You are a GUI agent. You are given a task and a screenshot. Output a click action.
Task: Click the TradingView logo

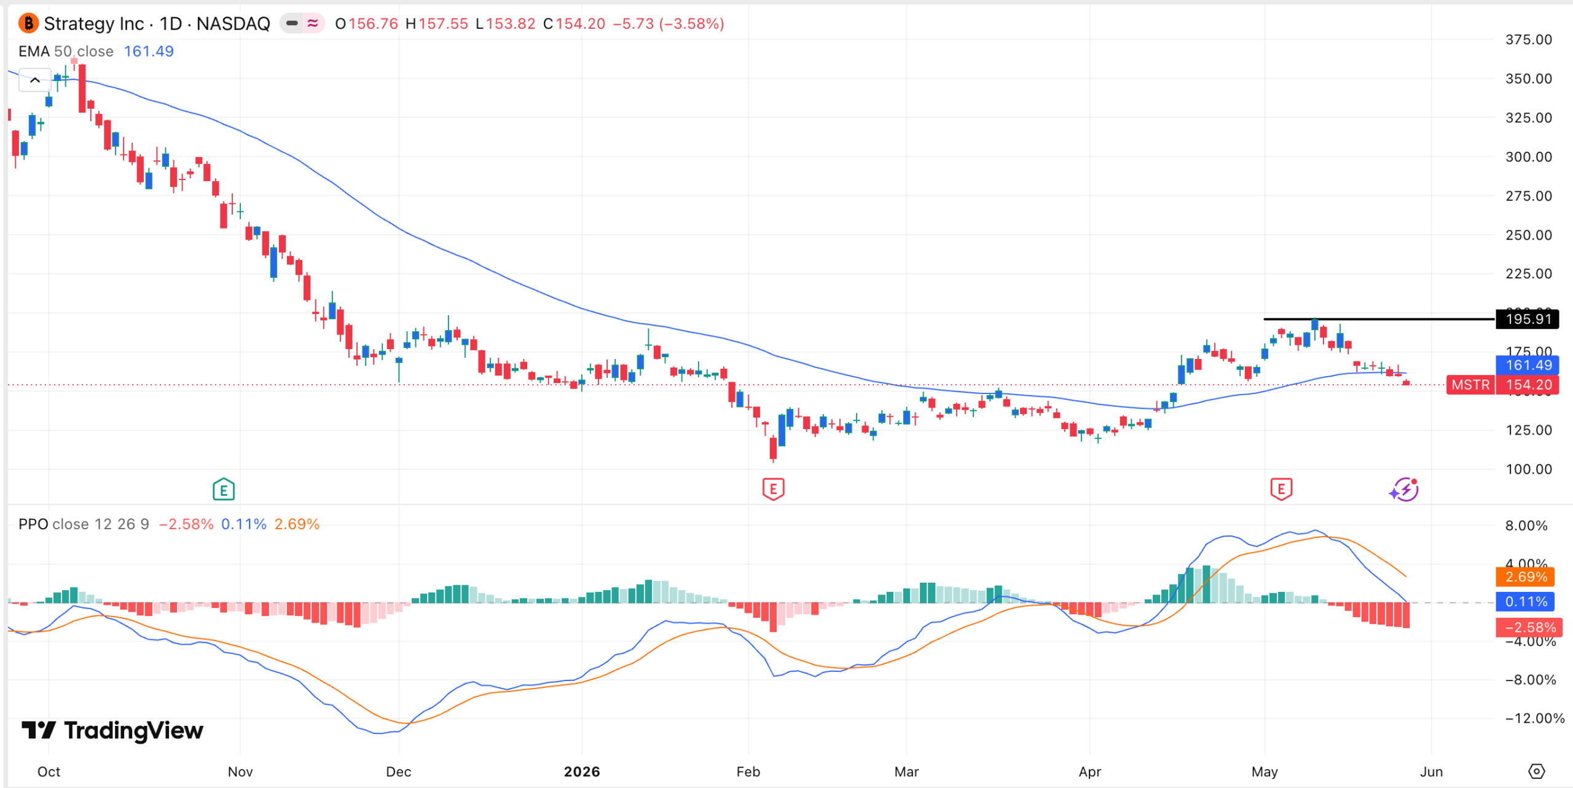112,730
